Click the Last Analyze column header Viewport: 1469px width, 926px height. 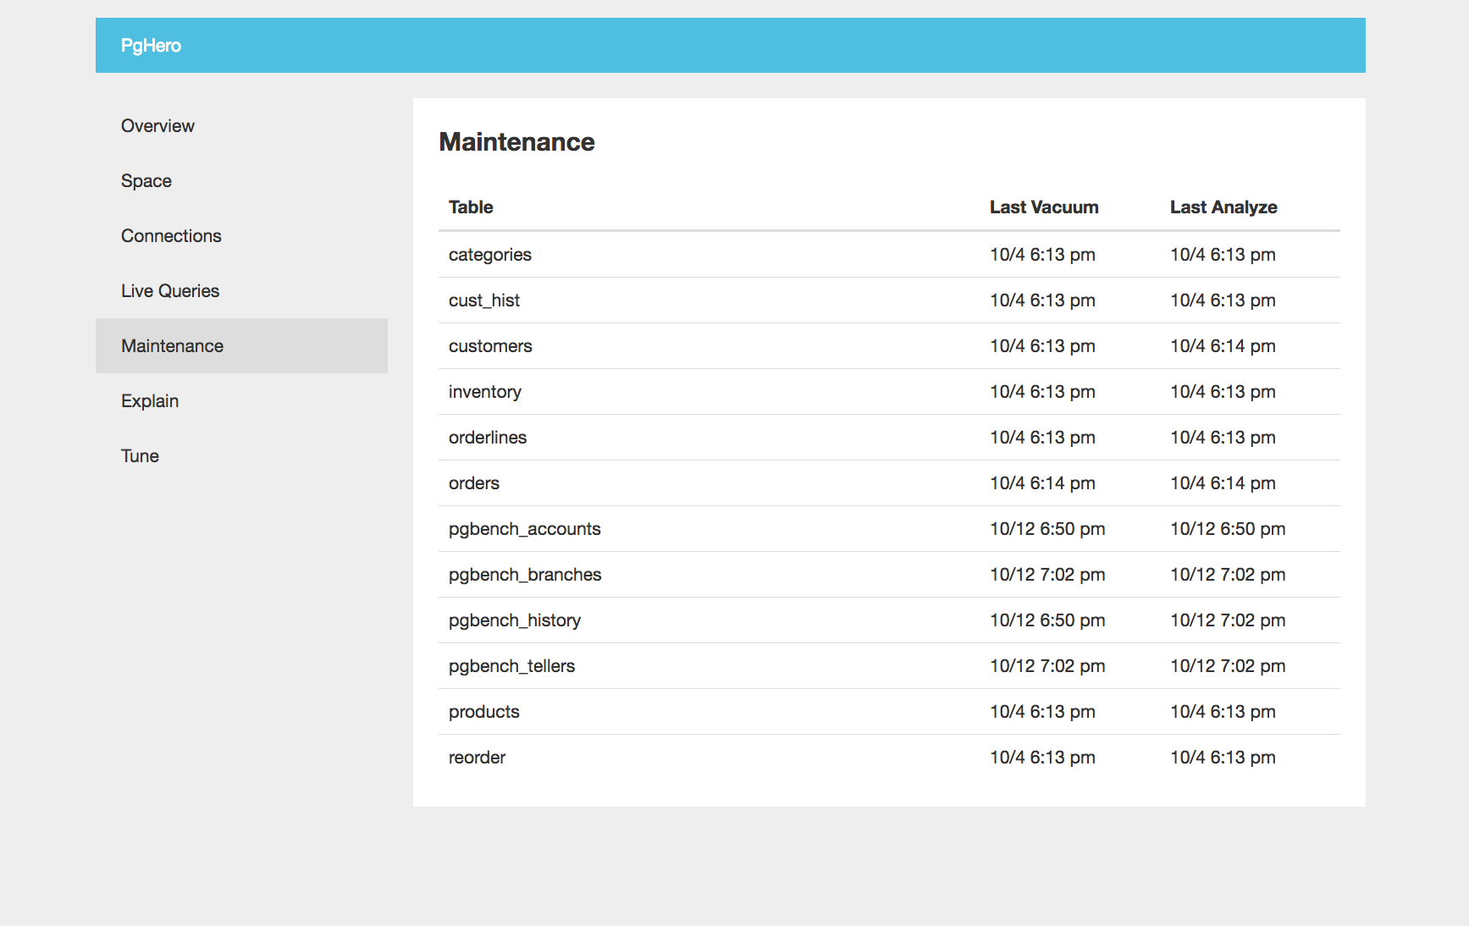click(x=1223, y=207)
